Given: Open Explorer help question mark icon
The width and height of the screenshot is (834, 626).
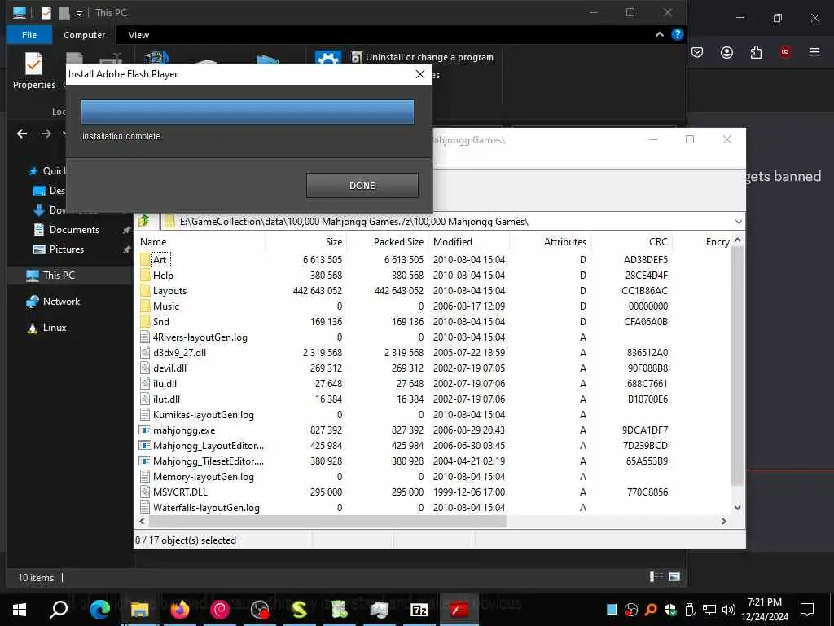Looking at the screenshot, I should (x=677, y=34).
